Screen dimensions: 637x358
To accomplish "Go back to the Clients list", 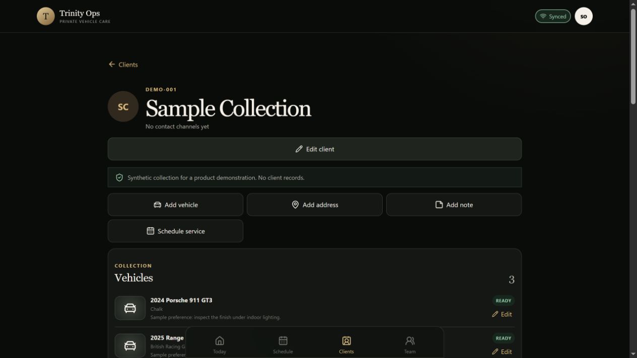I will tap(123, 64).
